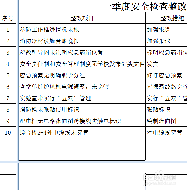Select cell 疏散引导图未注明应急药箱位置
This screenshot has height=190, width=187.
point(82,52)
